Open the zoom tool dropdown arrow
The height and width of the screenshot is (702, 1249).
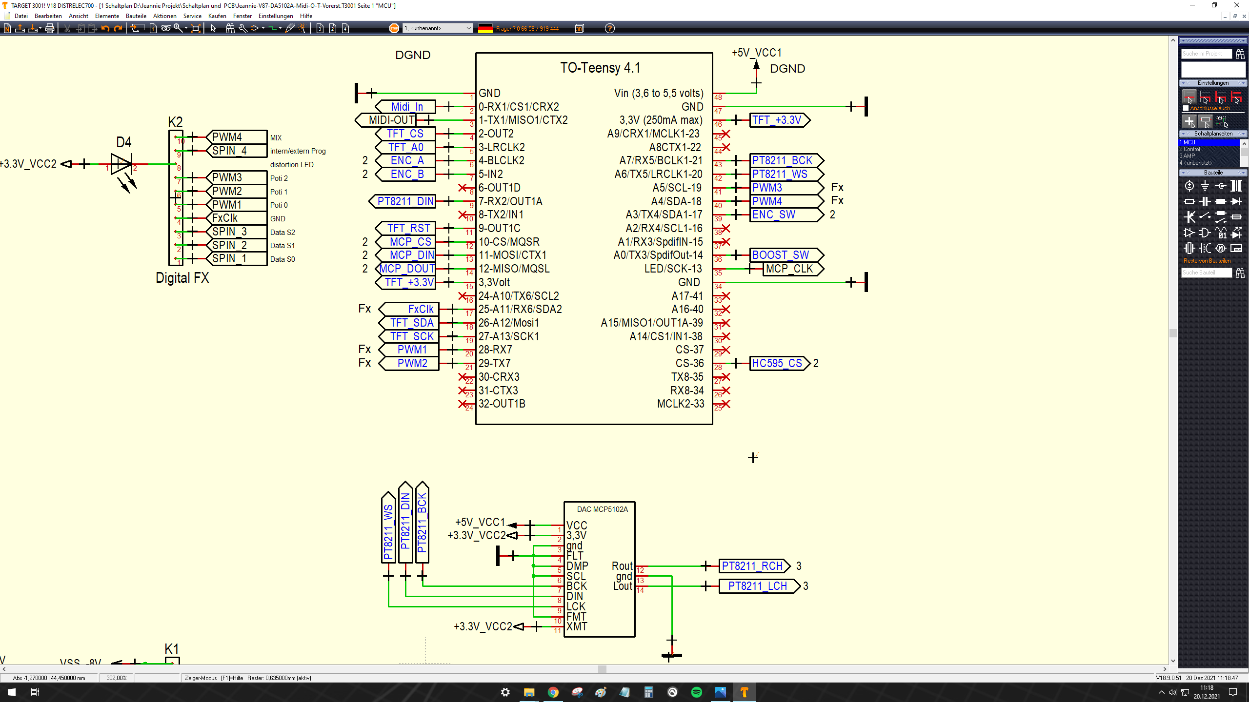click(186, 28)
